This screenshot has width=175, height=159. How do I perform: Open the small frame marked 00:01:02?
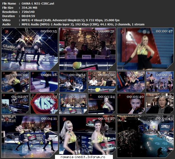pos(15,82)
